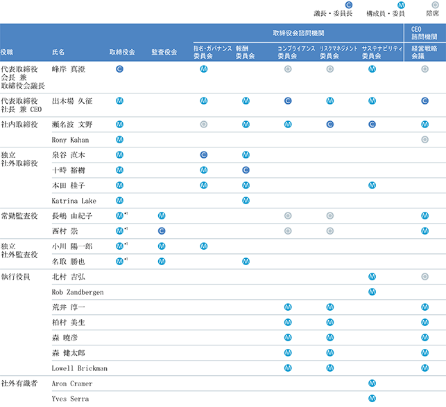Viewport: 446px width, 407px height.
Task: Click 出木場 久征's 報酬委員会 member icon
Action: (x=246, y=101)
